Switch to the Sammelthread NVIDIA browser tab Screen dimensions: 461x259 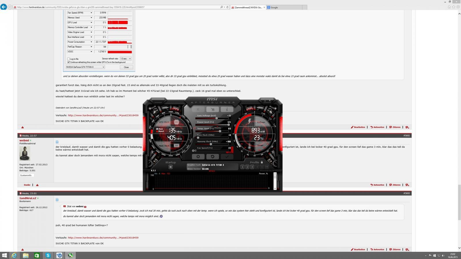(x=248, y=7)
